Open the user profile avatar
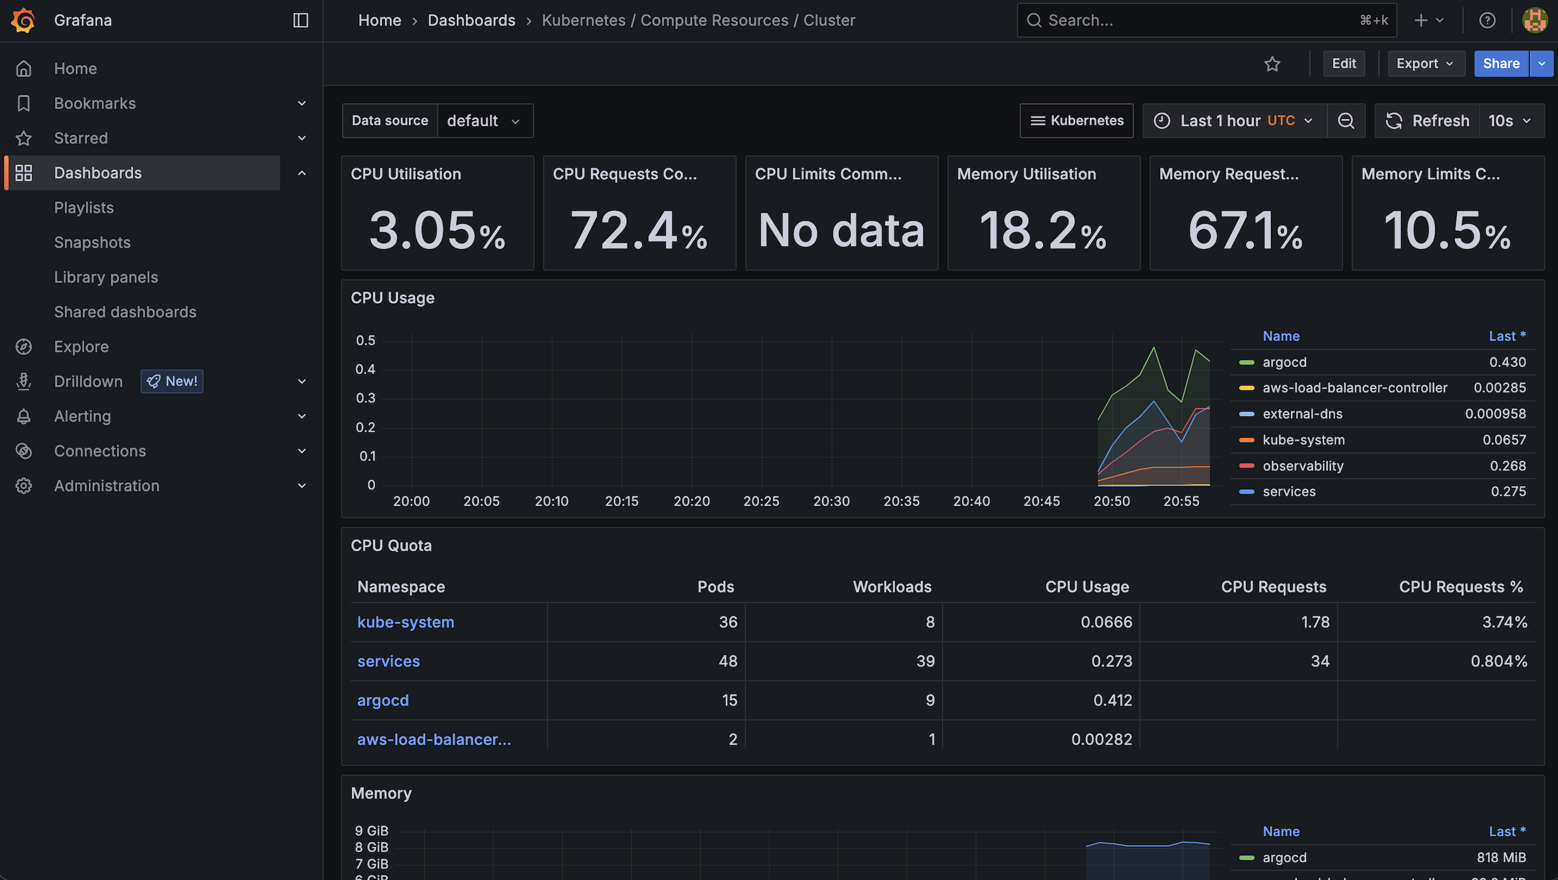 coord(1535,20)
